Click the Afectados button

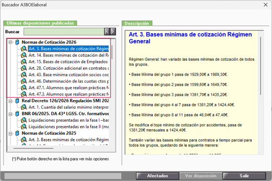[x=157, y=176]
